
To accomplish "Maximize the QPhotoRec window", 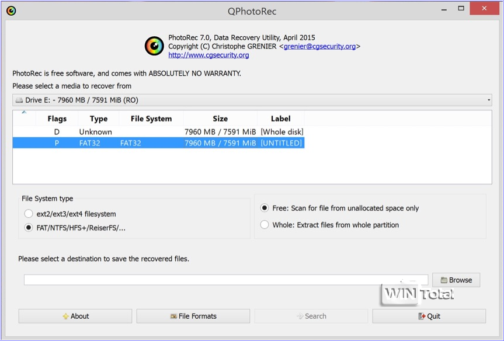I will tap(461, 9).
